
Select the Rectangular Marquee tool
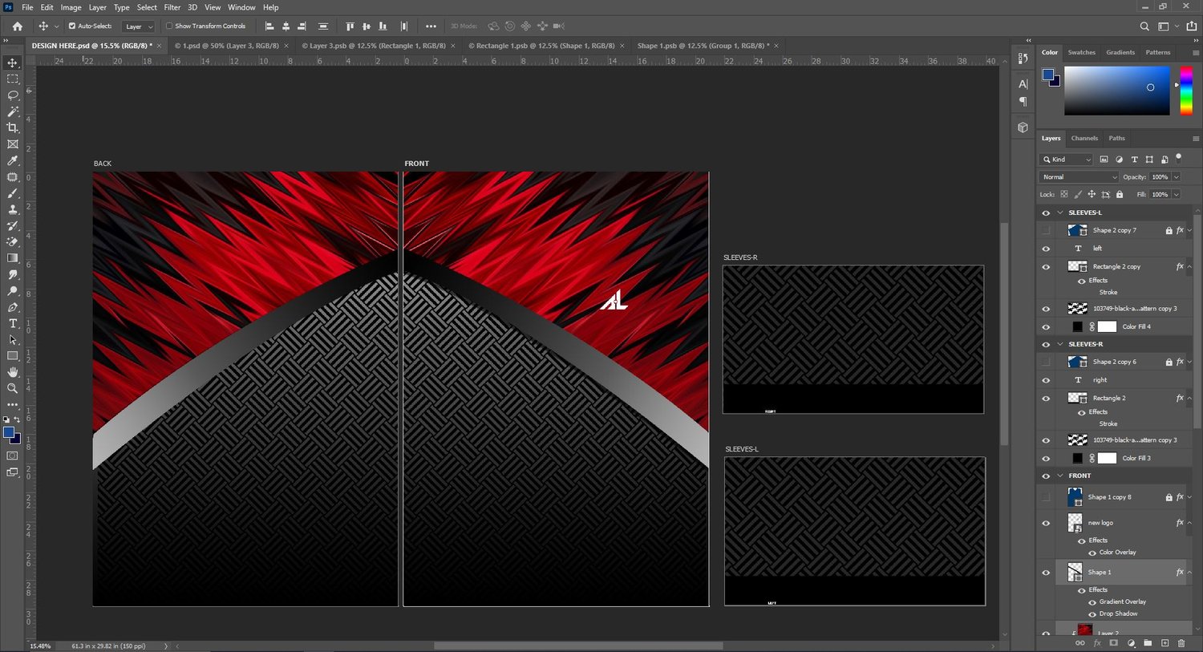pos(13,79)
